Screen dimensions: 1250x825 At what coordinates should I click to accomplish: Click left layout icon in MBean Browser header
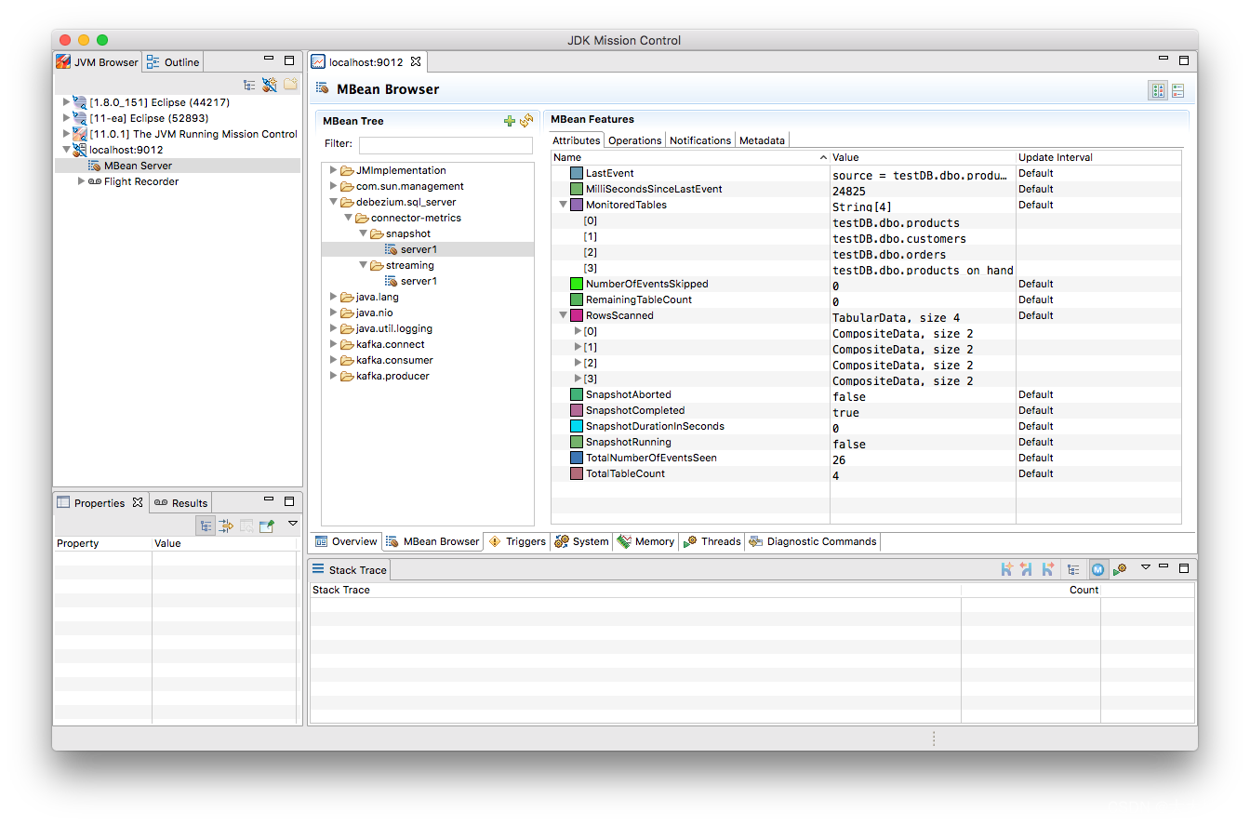coord(1158,90)
